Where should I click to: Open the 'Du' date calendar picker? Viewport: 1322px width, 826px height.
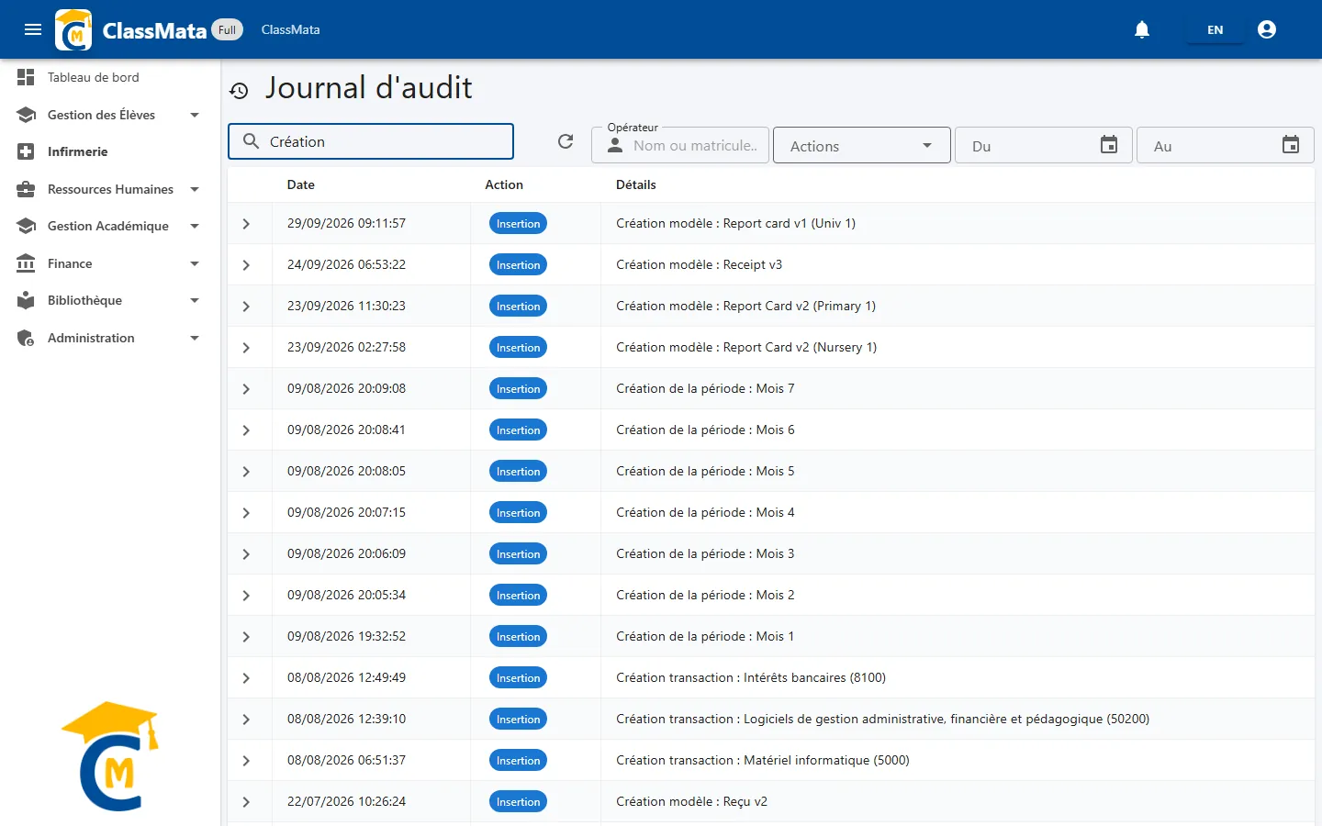pyautogui.click(x=1109, y=145)
